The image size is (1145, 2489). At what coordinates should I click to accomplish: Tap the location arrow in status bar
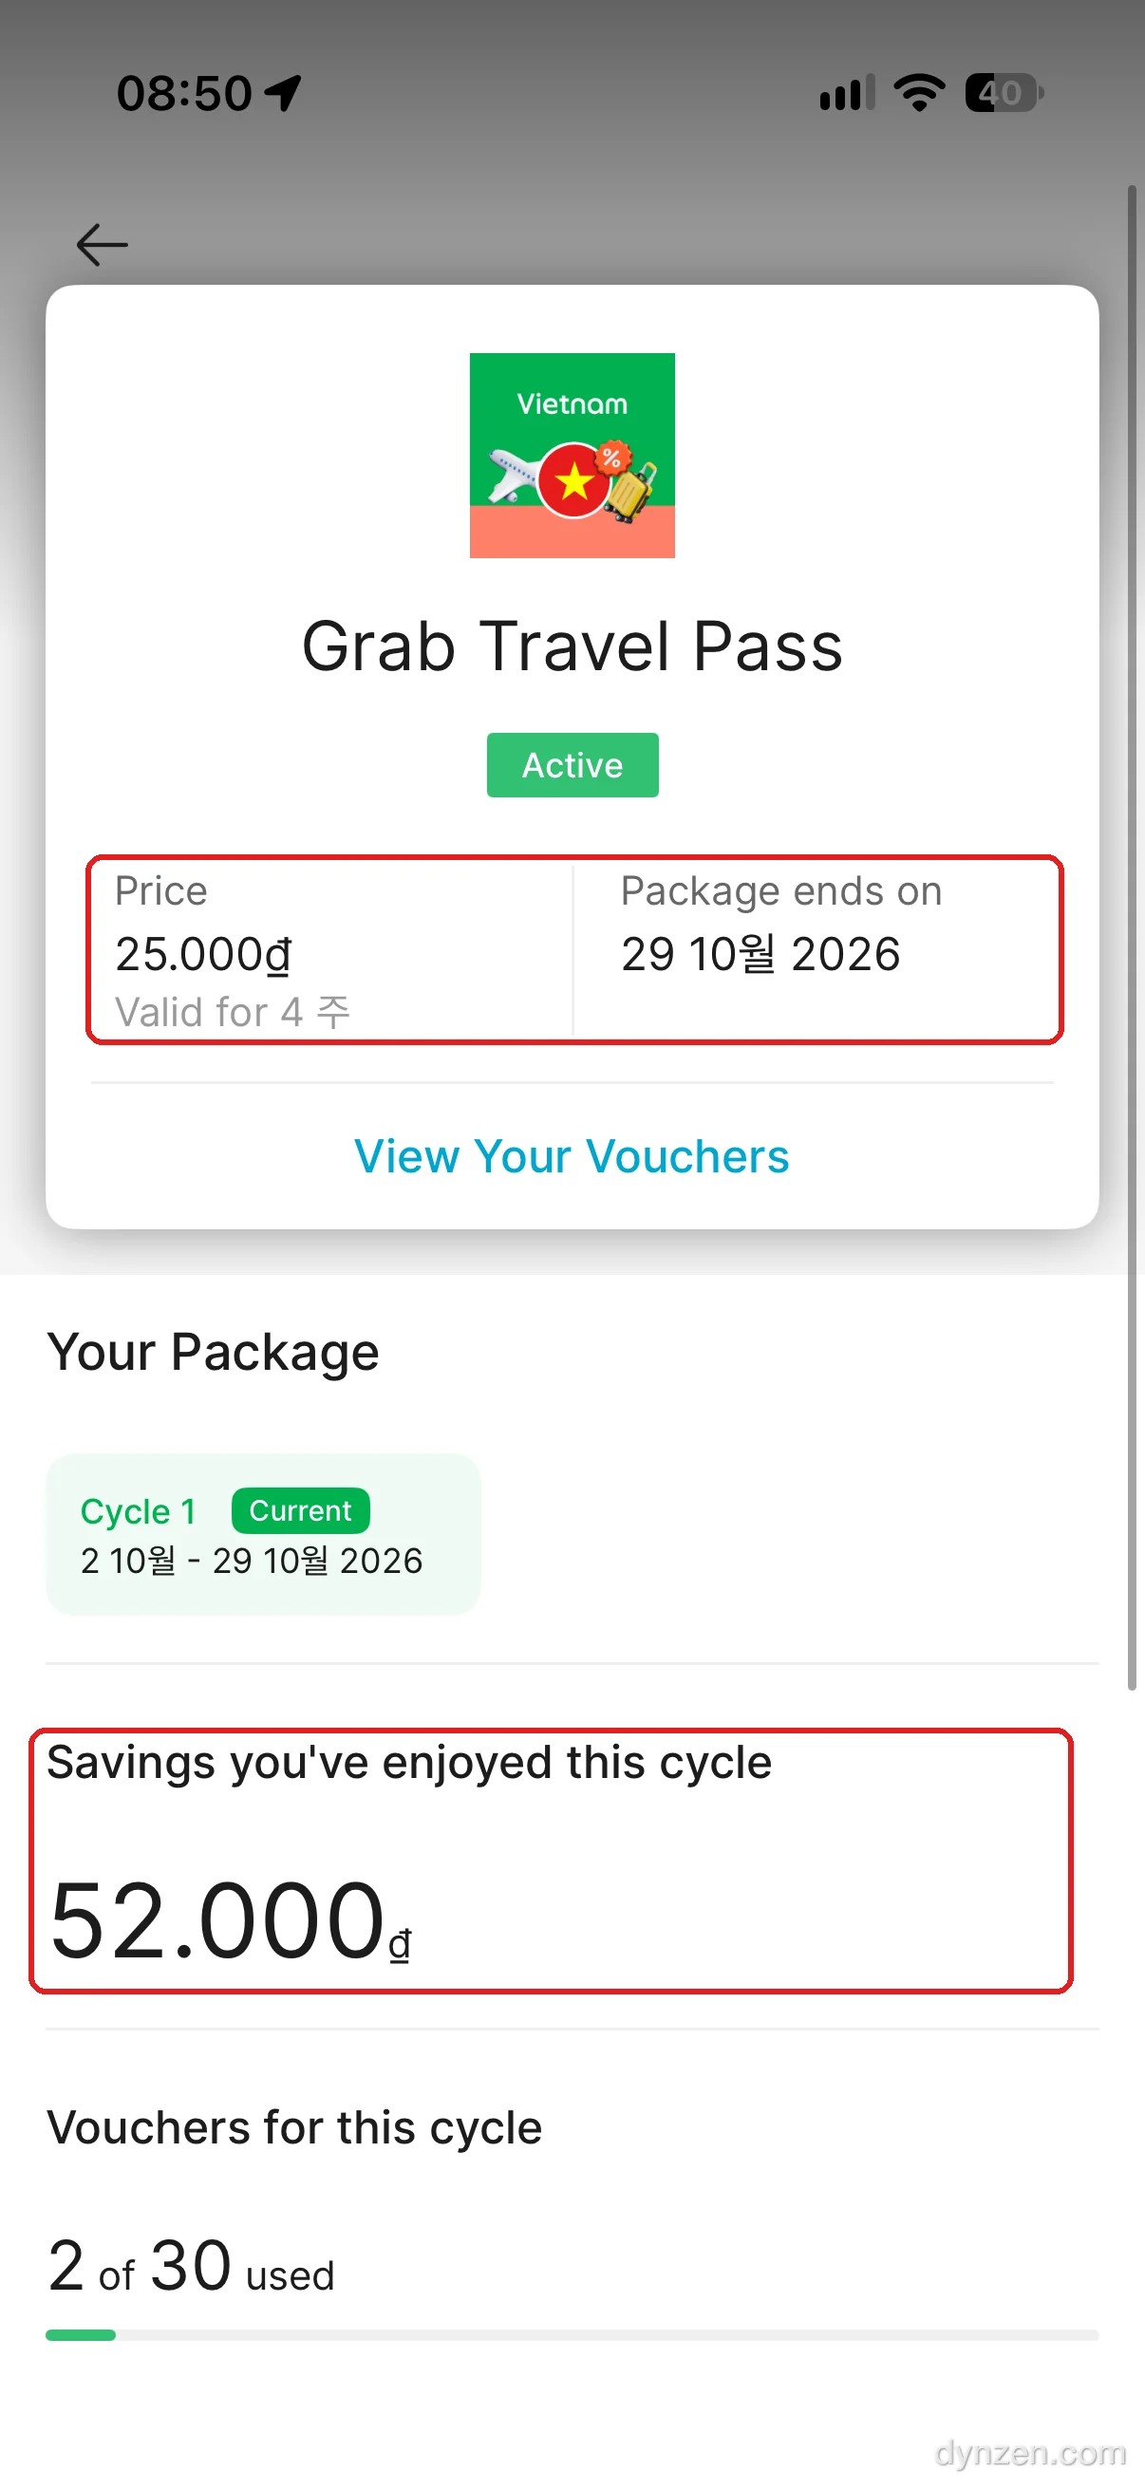(x=283, y=94)
